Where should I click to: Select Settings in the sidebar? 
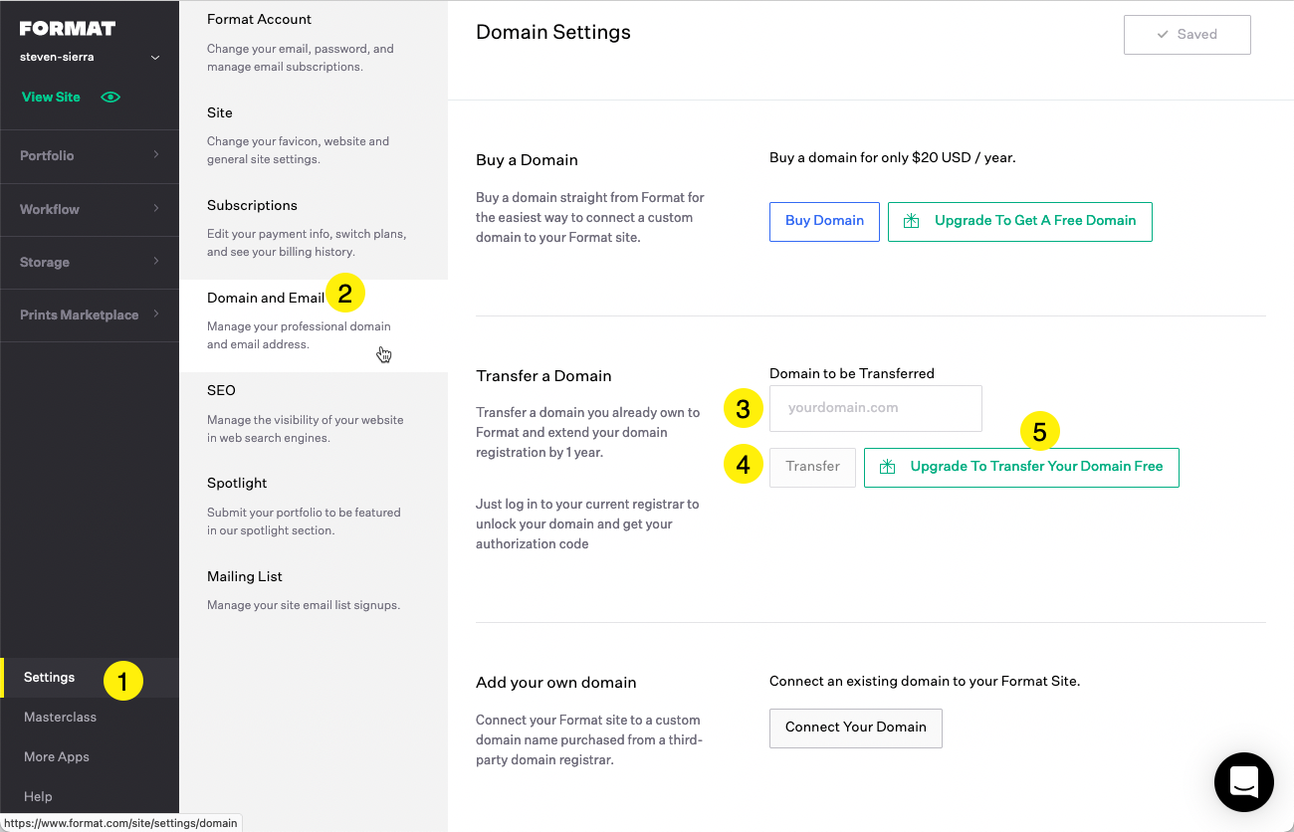90,678
